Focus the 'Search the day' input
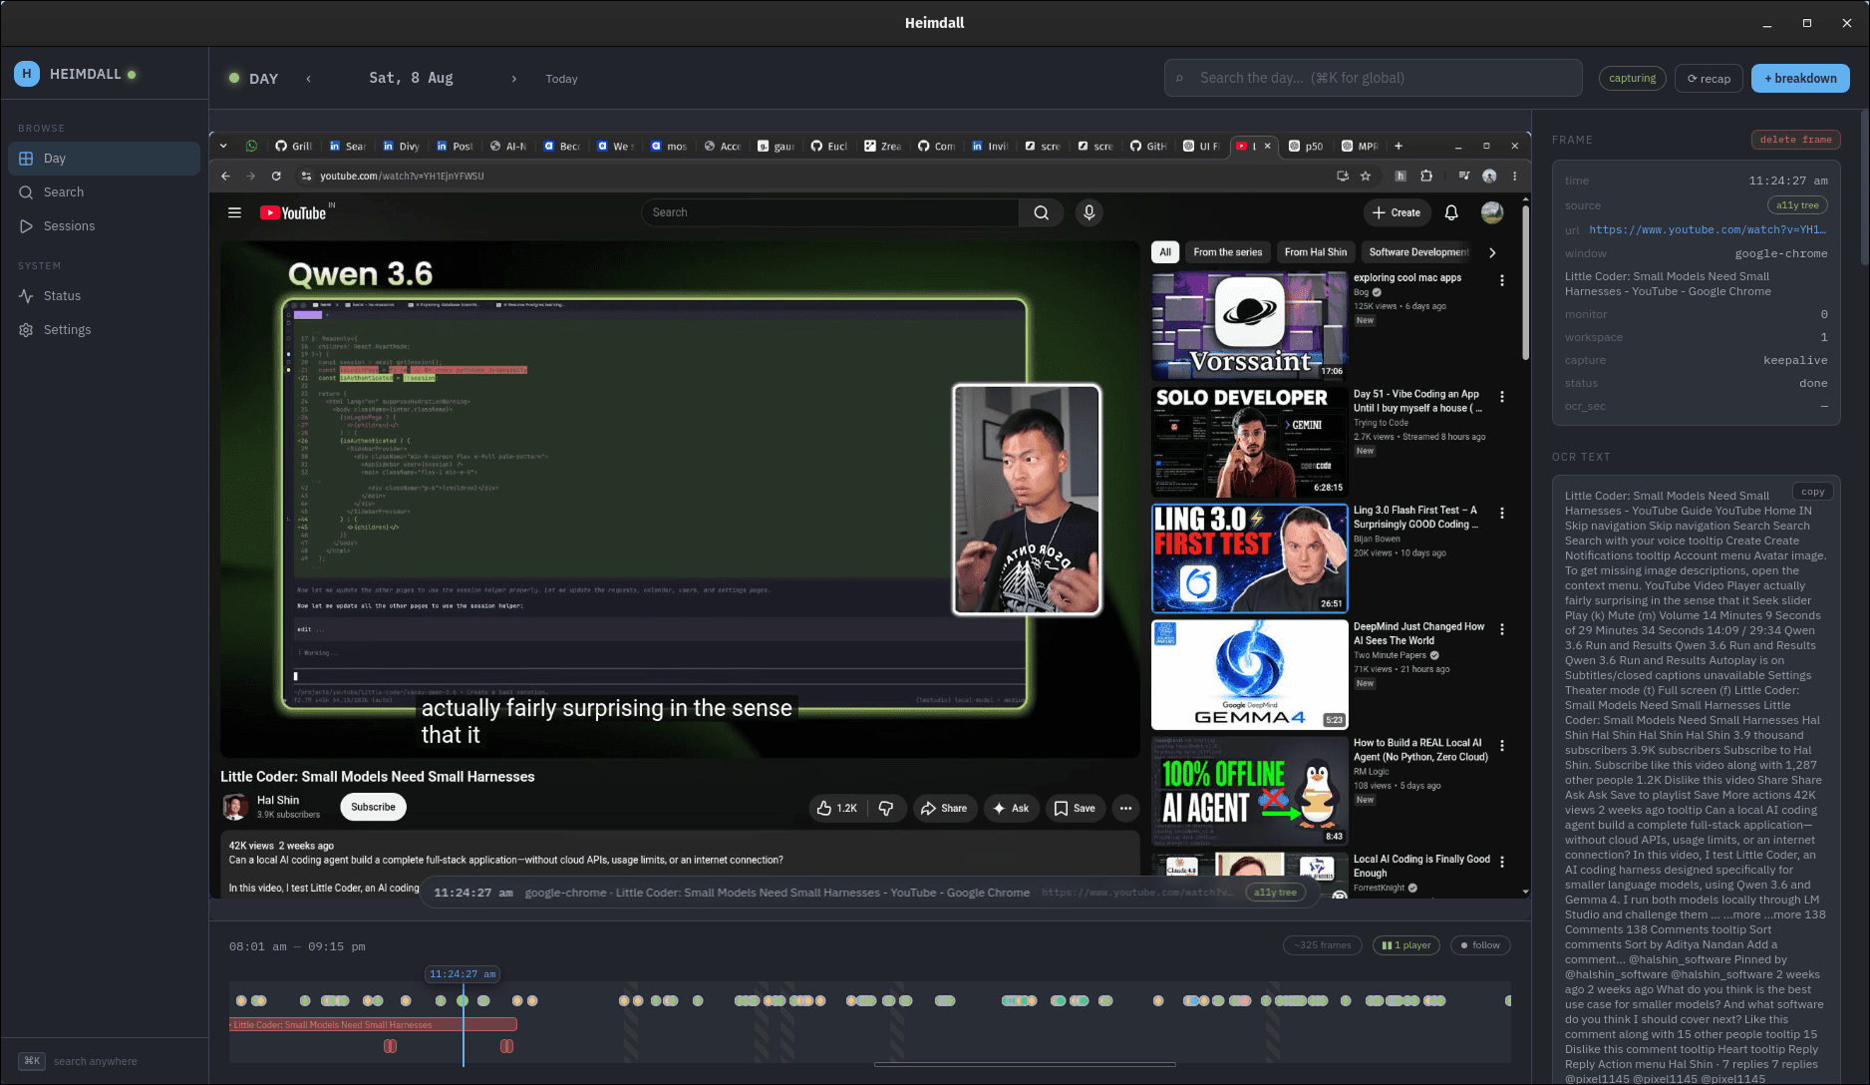The height and width of the screenshot is (1085, 1870). [x=1374, y=78]
